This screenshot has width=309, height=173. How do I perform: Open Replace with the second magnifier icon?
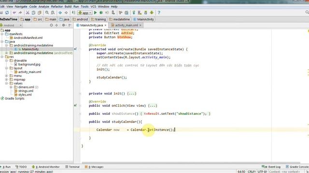(53, 13)
